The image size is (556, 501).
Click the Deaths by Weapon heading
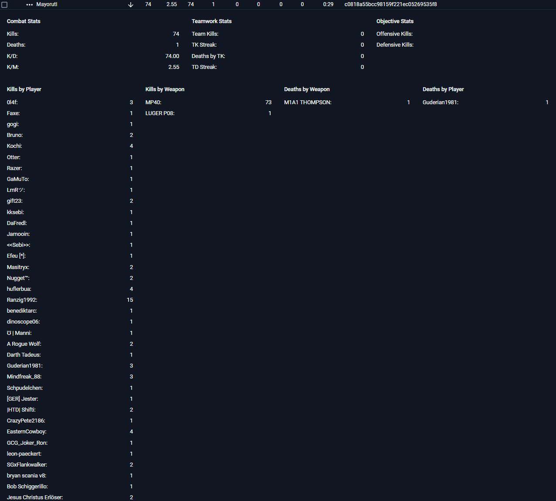click(307, 89)
